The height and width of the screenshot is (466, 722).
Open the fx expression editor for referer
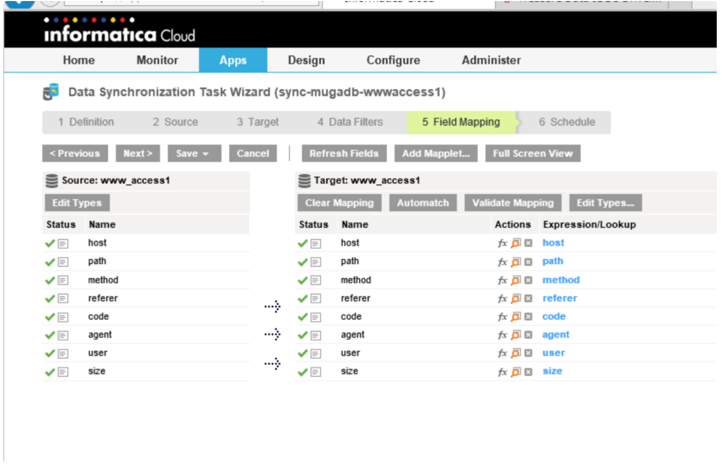[x=502, y=299]
